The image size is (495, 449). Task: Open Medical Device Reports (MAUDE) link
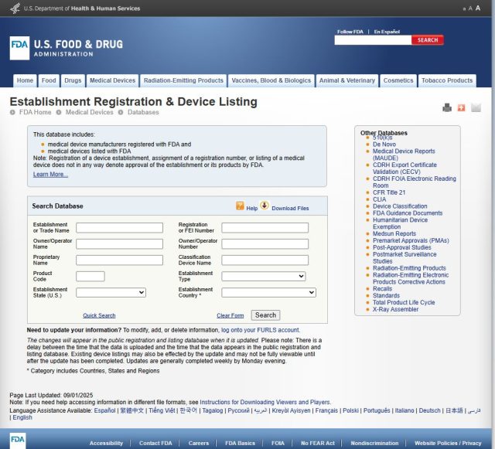pyautogui.click(x=404, y=155)
